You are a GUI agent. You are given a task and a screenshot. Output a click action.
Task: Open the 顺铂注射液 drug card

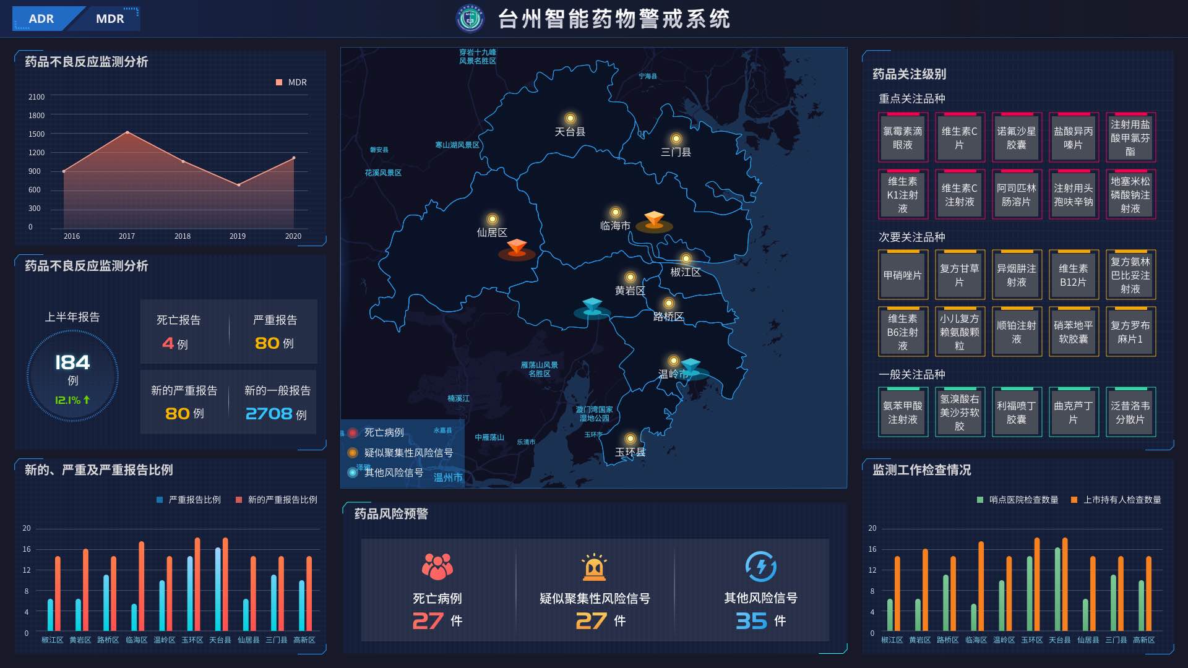pyautogui.click(x=1017, y=332)
